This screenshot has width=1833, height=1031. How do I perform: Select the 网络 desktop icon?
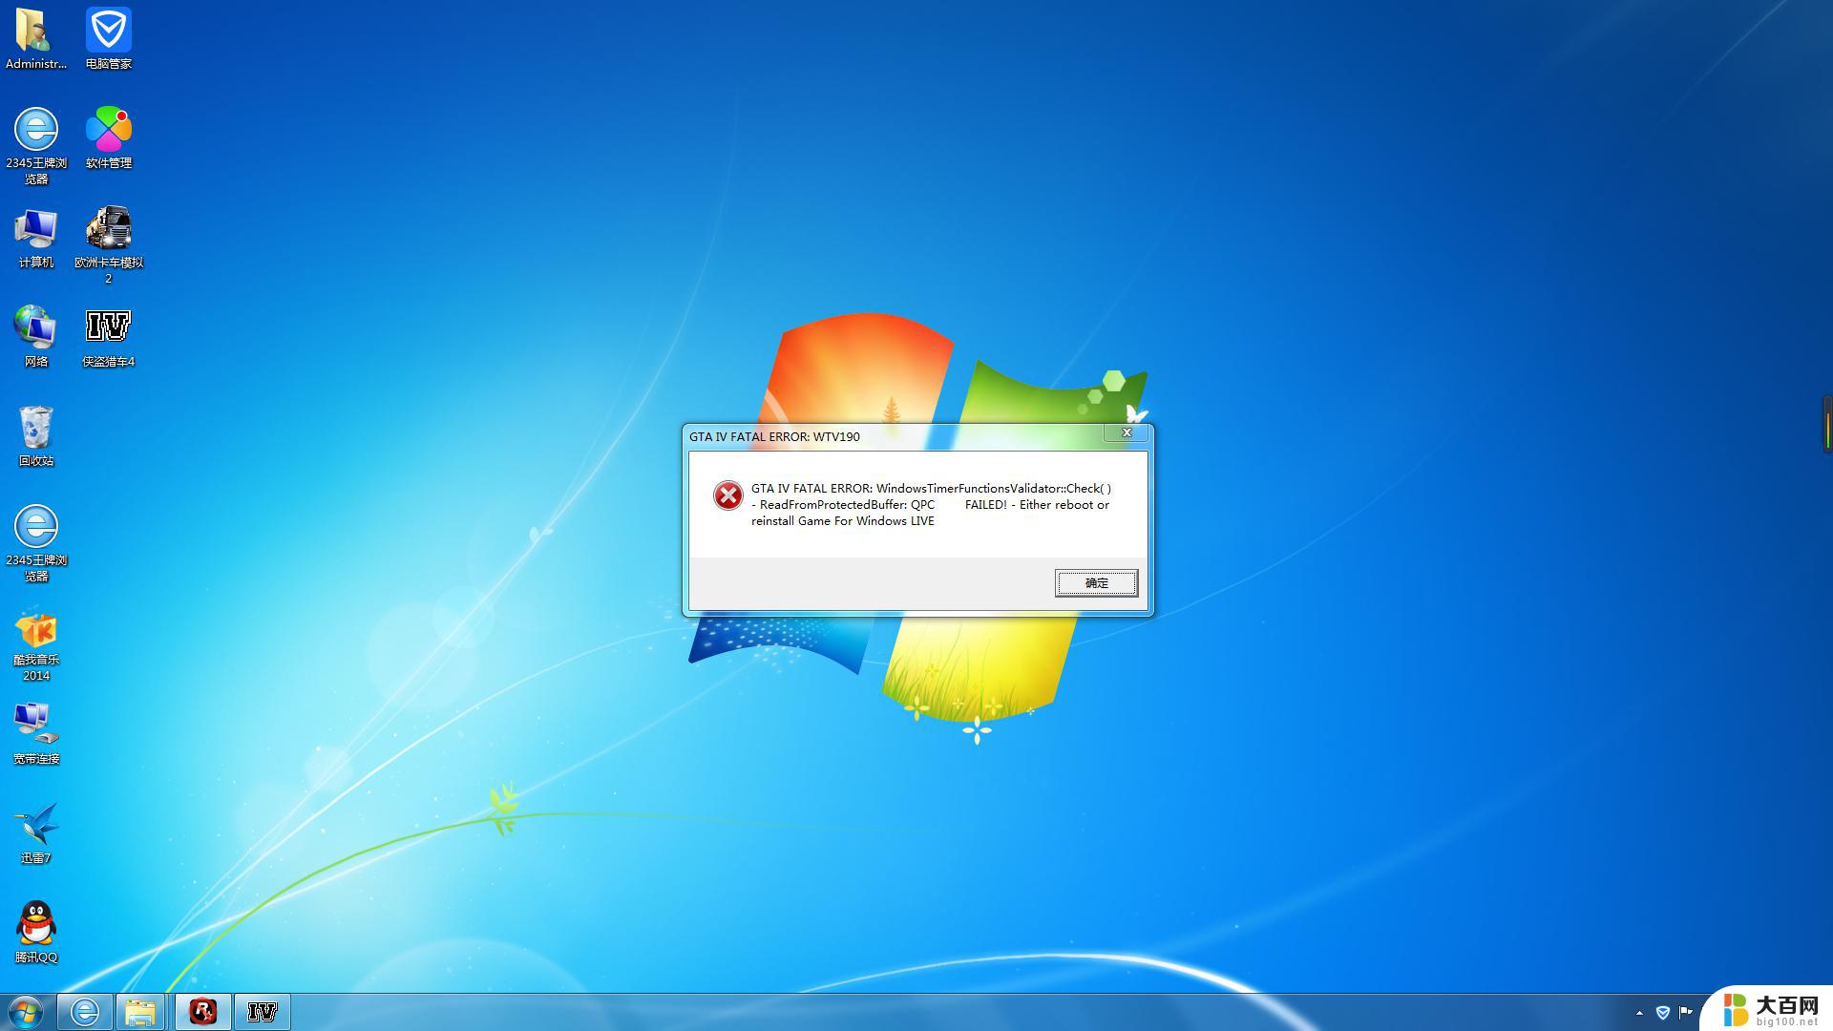click(x=36, y=337)
